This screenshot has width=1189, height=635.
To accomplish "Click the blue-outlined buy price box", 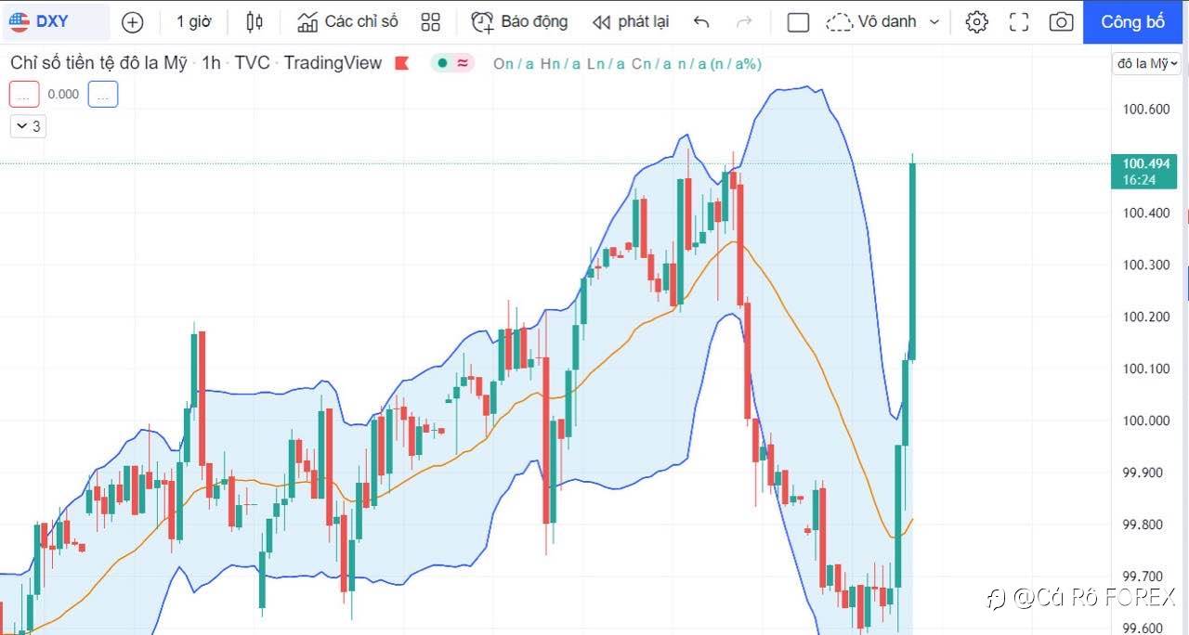I will (103, 94).
